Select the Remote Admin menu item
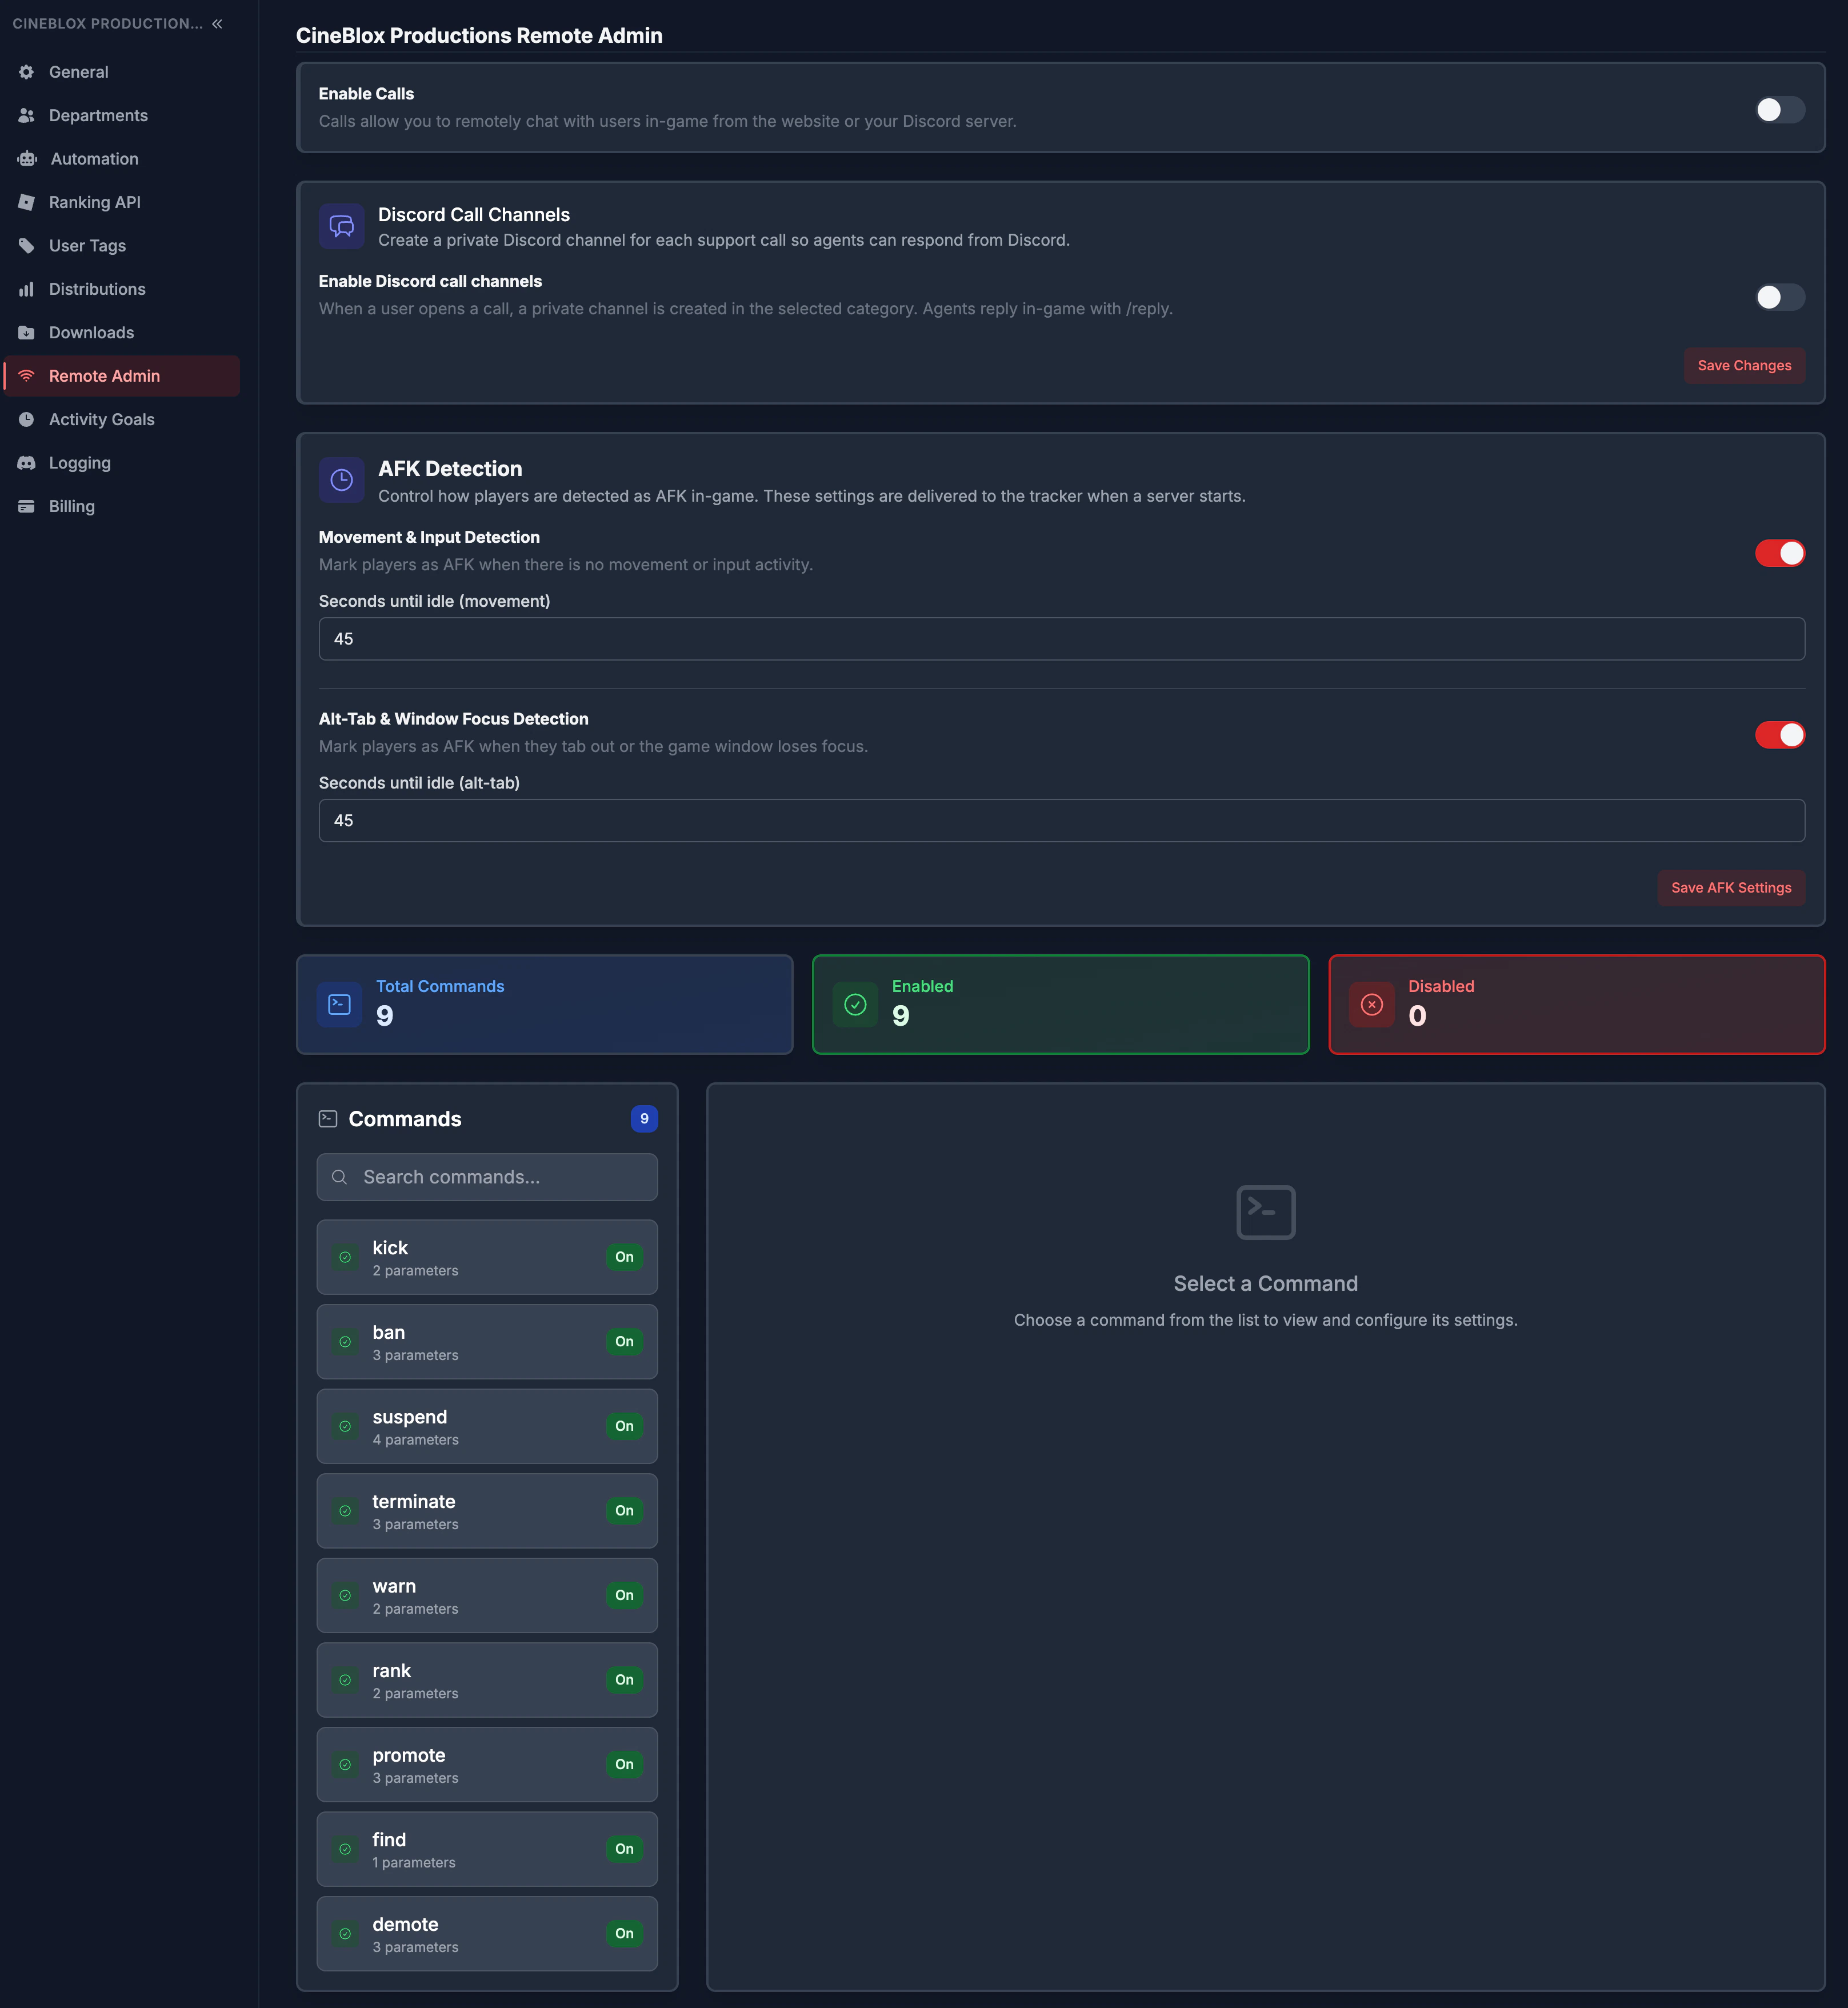Screen dimensions: 1848x2008 click(122, 376)
